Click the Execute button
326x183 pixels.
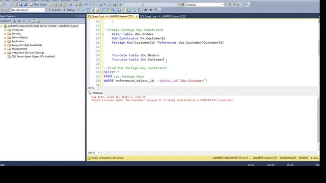tap(55, 10)
